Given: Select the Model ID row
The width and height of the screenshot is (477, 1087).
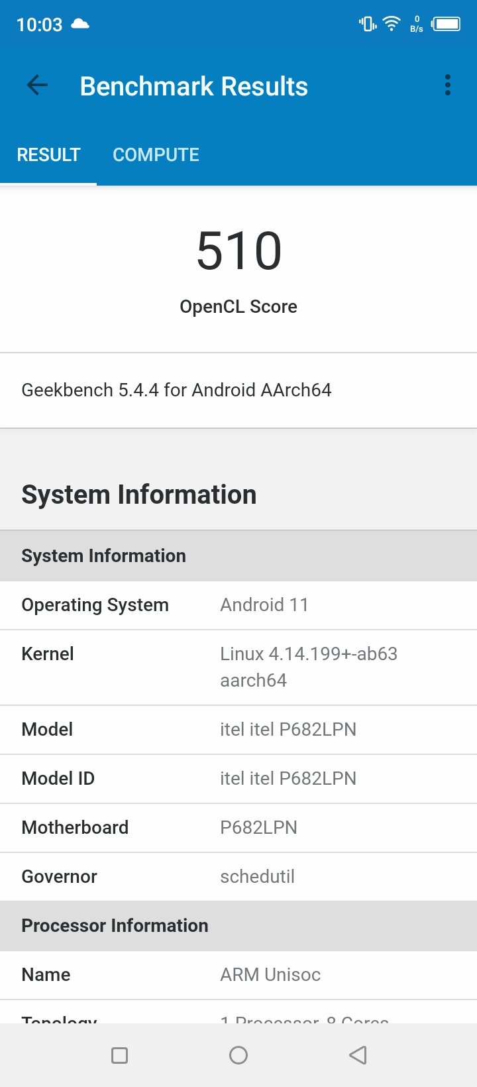Looking at the screenshot, I should click(238, 779).
